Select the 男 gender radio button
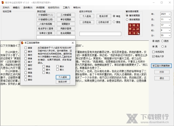This screenshot has height=126, width=174. coord(153,47)
